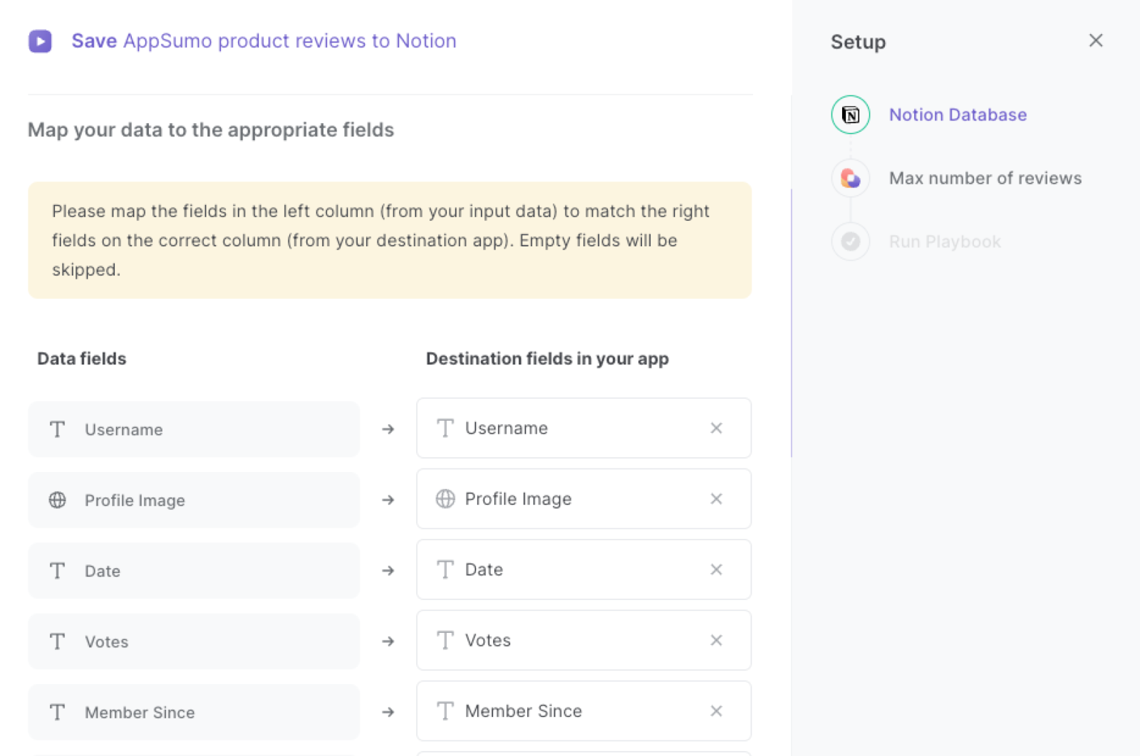Open the Notion Database setup step
The height and width of the screenshot is (756, 1140).
tap(958, 114)
